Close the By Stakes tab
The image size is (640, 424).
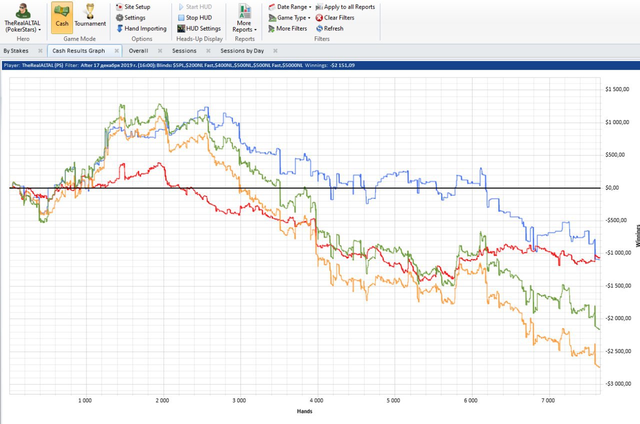tap(40, 50)
